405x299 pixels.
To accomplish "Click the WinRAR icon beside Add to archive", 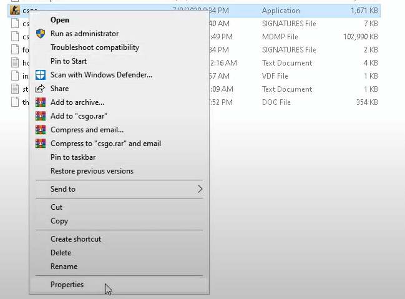I will click(x=41, y=102).
